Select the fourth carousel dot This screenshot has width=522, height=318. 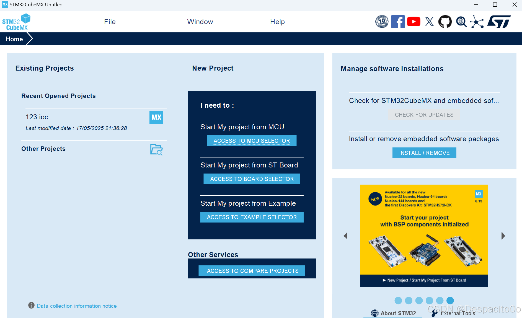[429, 301]
